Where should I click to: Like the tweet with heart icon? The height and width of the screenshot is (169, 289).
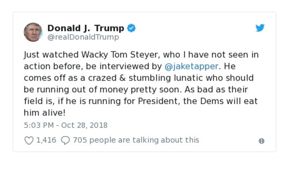click(x=29, y=140)
